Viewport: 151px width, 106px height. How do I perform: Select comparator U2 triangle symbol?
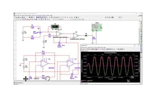76,35
